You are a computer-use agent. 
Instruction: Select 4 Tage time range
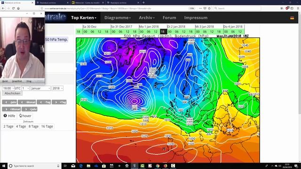pos(21,126)
